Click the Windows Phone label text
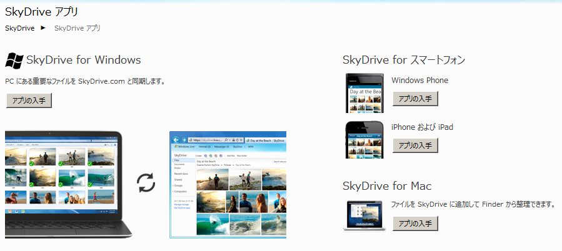 (419, 80)
